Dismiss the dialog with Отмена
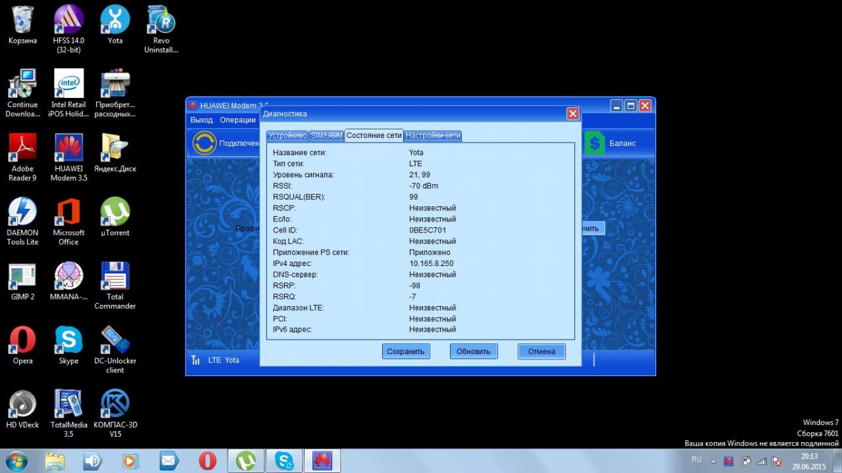Screen dimensions: 842x473 pos(541,351)
